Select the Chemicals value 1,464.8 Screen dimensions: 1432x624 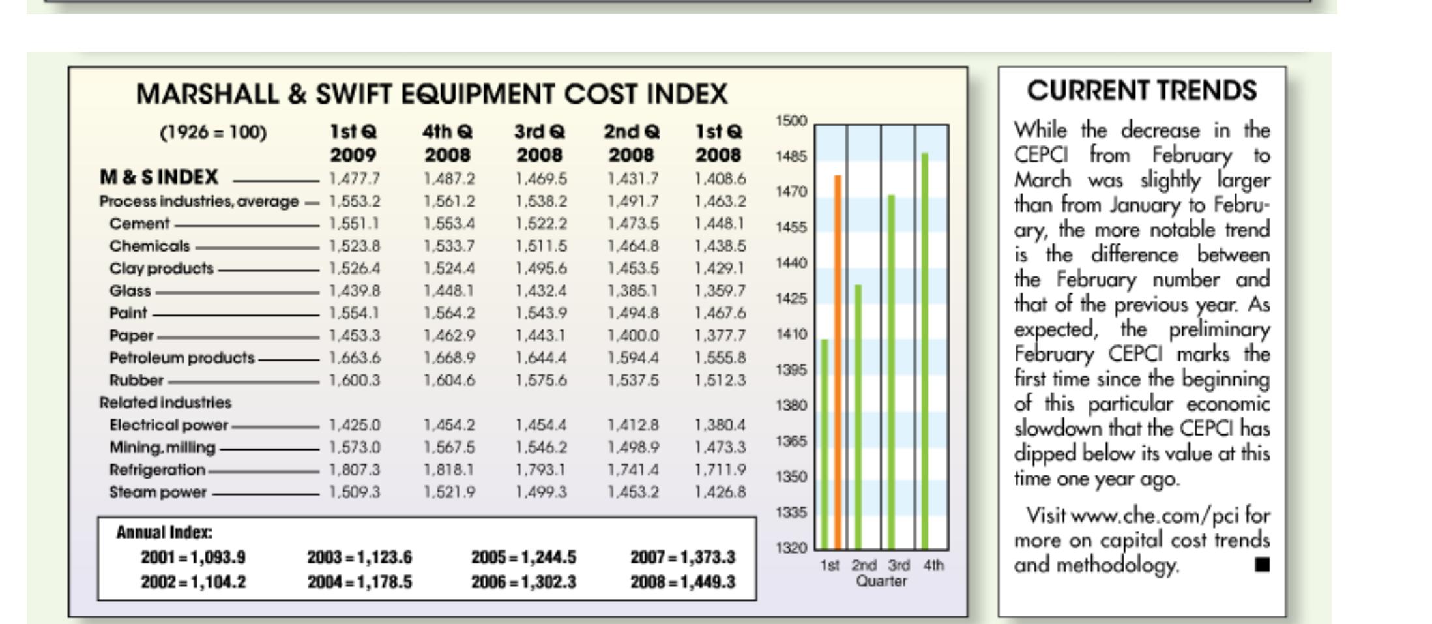(x=633, y=246)
